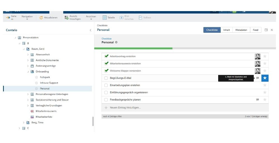The image size is (279, 143).
Task: Switch to Tabelle view icon
Action: pyautogui.click(x=104, y=17)
